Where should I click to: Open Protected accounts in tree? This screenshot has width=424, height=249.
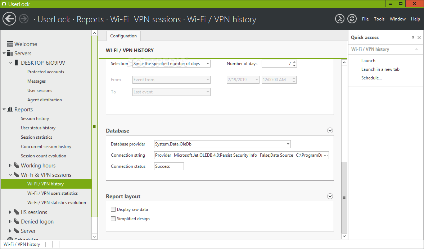46,72
